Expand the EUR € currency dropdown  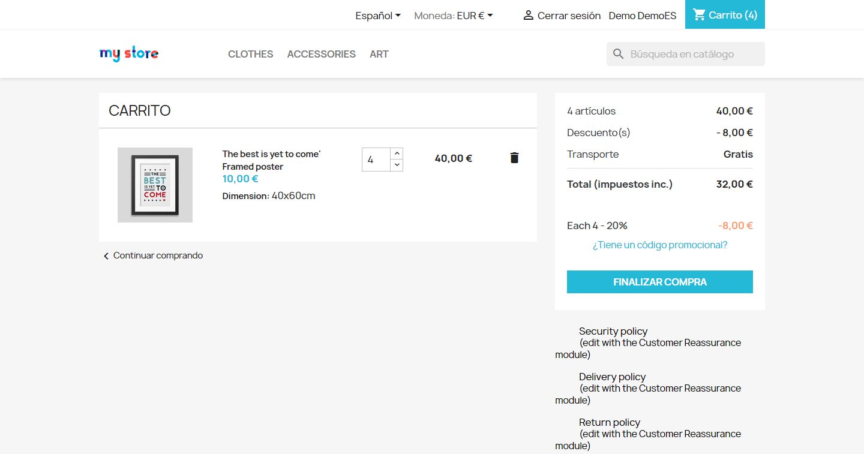click(475, 16)
